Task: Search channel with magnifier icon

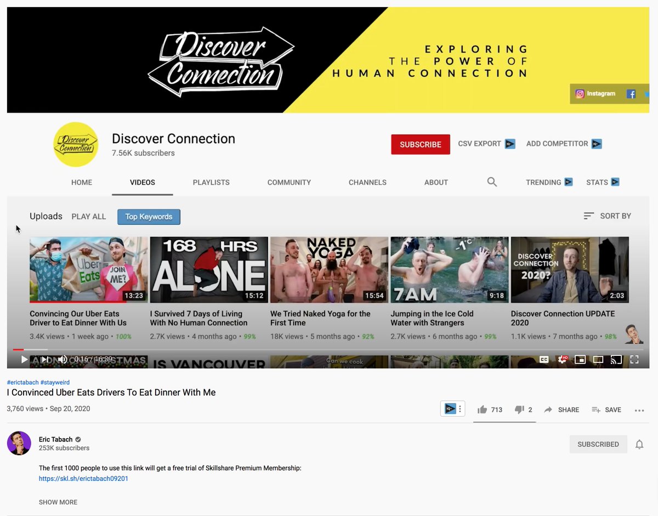Action: click(x=492, y=182)
